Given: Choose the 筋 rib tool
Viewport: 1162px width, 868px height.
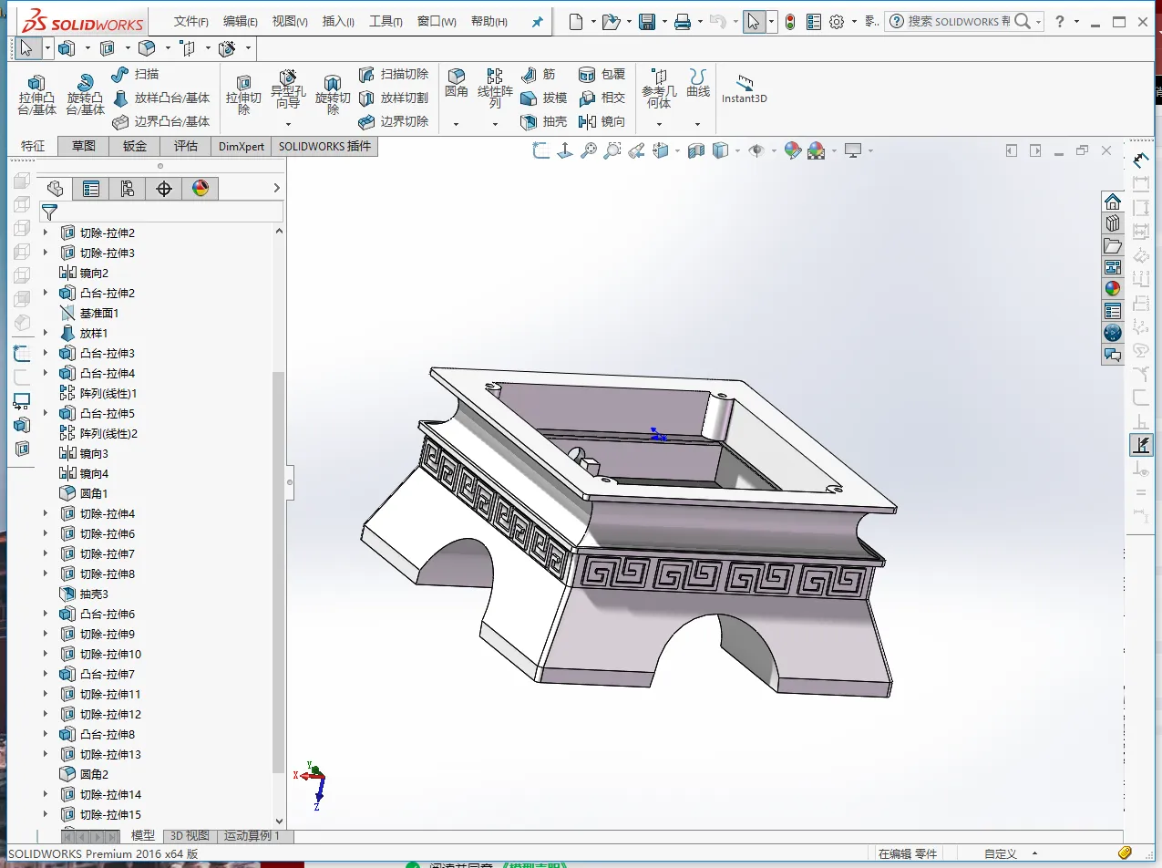Looking at the screenshot, I should coord(538,74).
